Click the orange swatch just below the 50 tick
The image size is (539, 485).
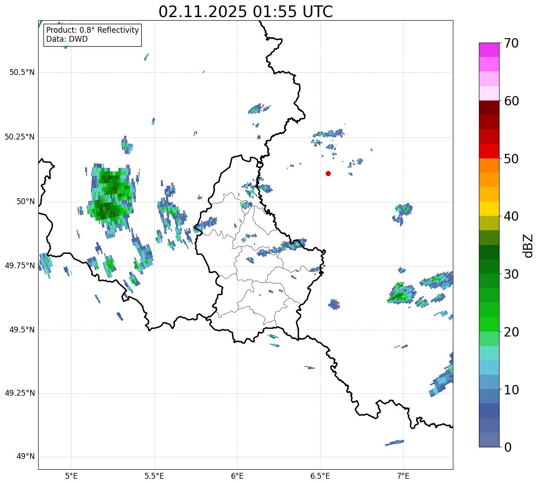489,166
